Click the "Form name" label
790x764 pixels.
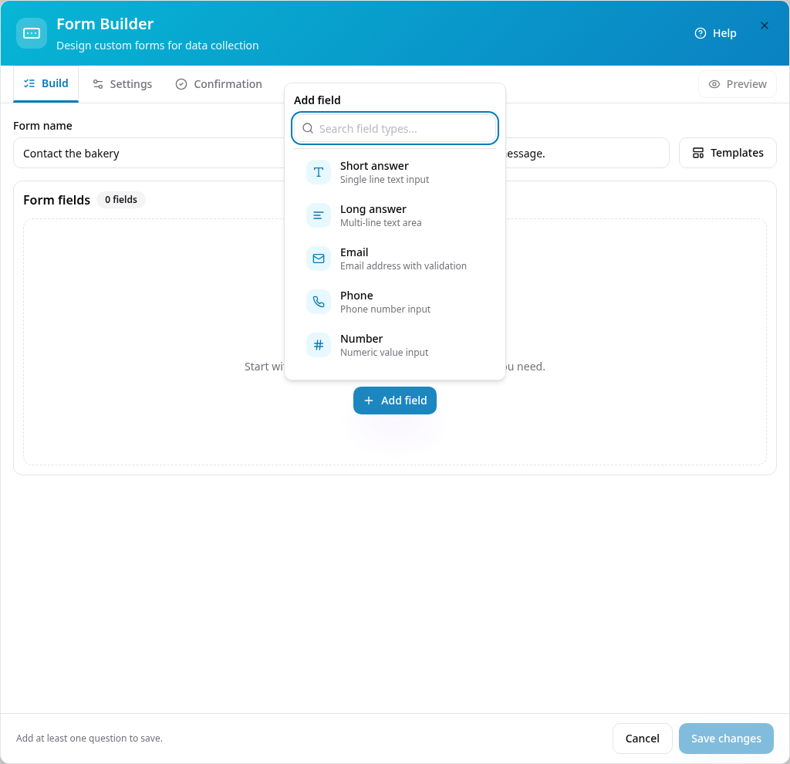[43, 126]
